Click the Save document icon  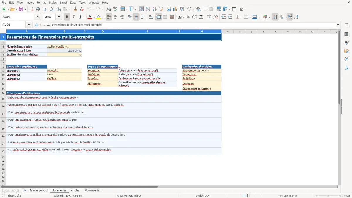click(21, 9)
